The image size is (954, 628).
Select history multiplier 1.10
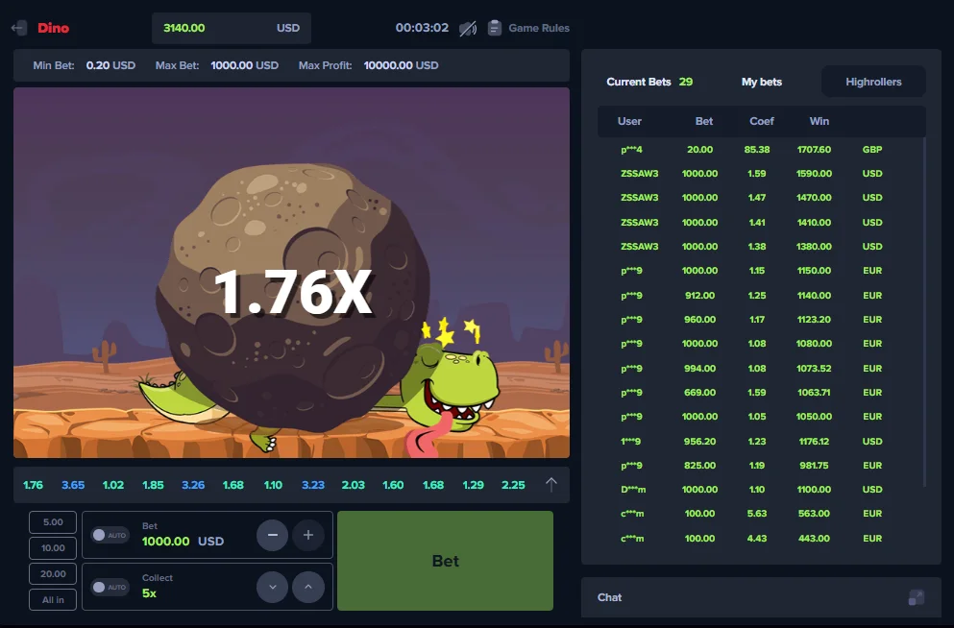[273, 485]
